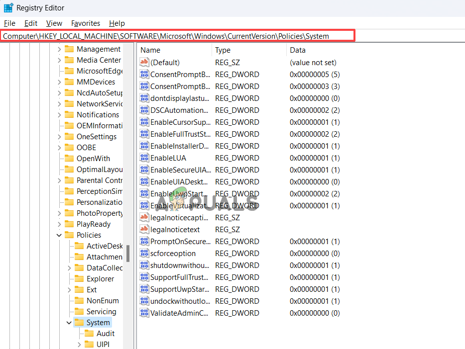Click the legalnoticecapti string value icon
465x349 pixels.
[144, 217]
